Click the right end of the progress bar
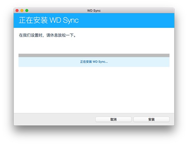Image resolution: width=188 pixels, height=145 pixels. point(168,55)
